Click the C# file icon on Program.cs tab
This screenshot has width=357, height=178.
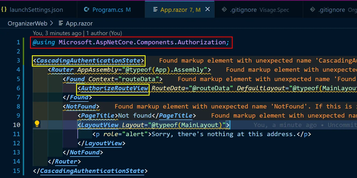pos(87,10)
